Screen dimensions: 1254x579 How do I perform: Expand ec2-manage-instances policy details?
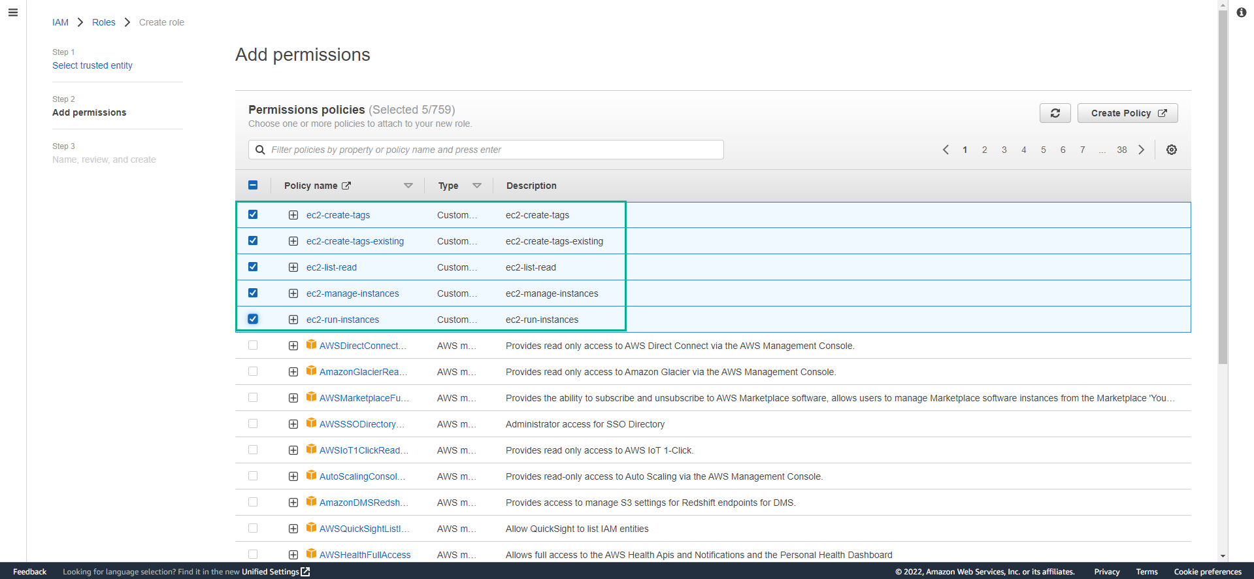pyautogui.click(x=293, y=293)
